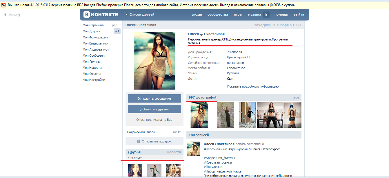Open Список друзей in the header
The height and width of the screenshot is (178, 389).
(140, 14)
